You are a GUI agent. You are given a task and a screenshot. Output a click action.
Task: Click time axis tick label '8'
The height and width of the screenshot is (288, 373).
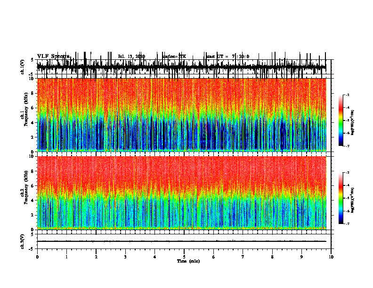[272, 257]
